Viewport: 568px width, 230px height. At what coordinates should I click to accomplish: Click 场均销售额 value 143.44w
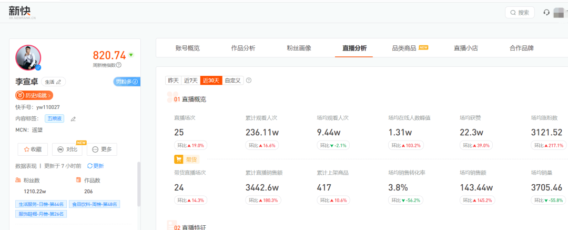pos(476,187)
